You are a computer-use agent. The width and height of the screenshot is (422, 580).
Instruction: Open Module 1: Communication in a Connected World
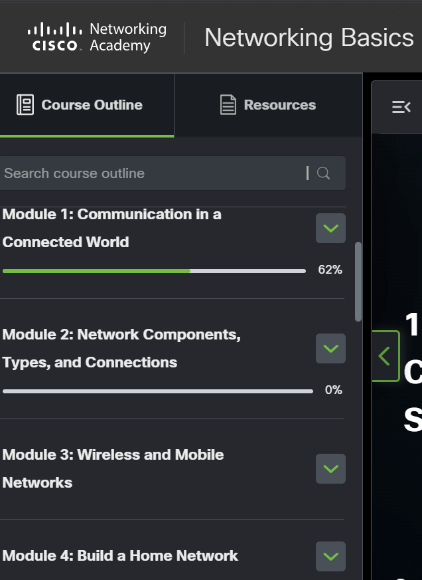(x=112, y=229)
